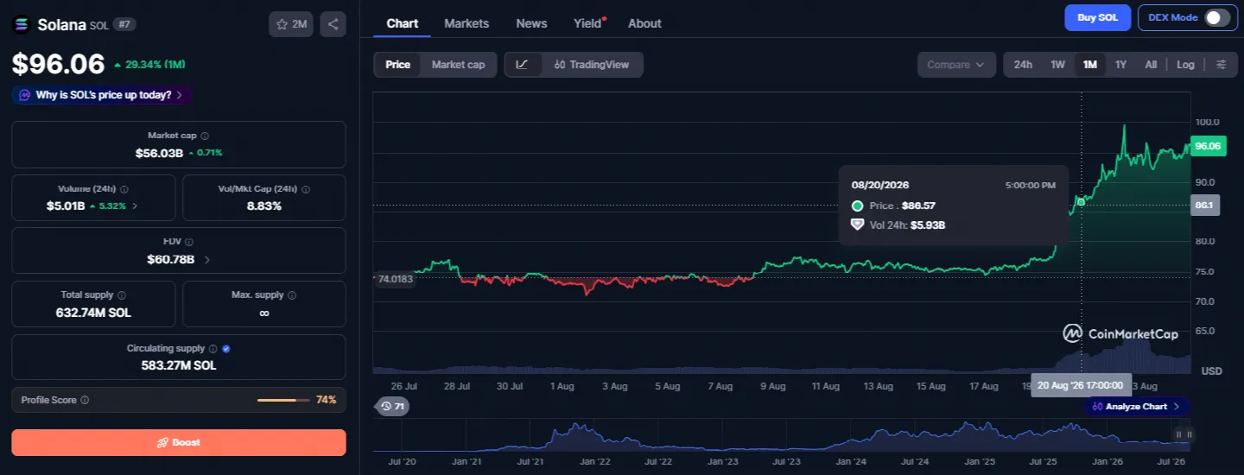Click the #7 rank badge

124,25
